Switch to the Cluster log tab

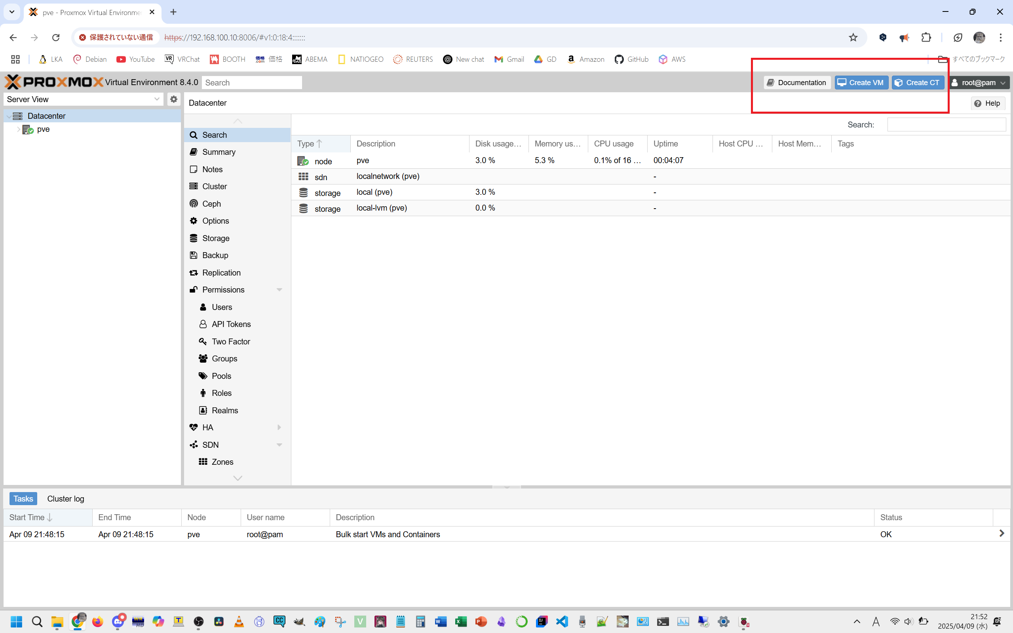pos(65,499)
